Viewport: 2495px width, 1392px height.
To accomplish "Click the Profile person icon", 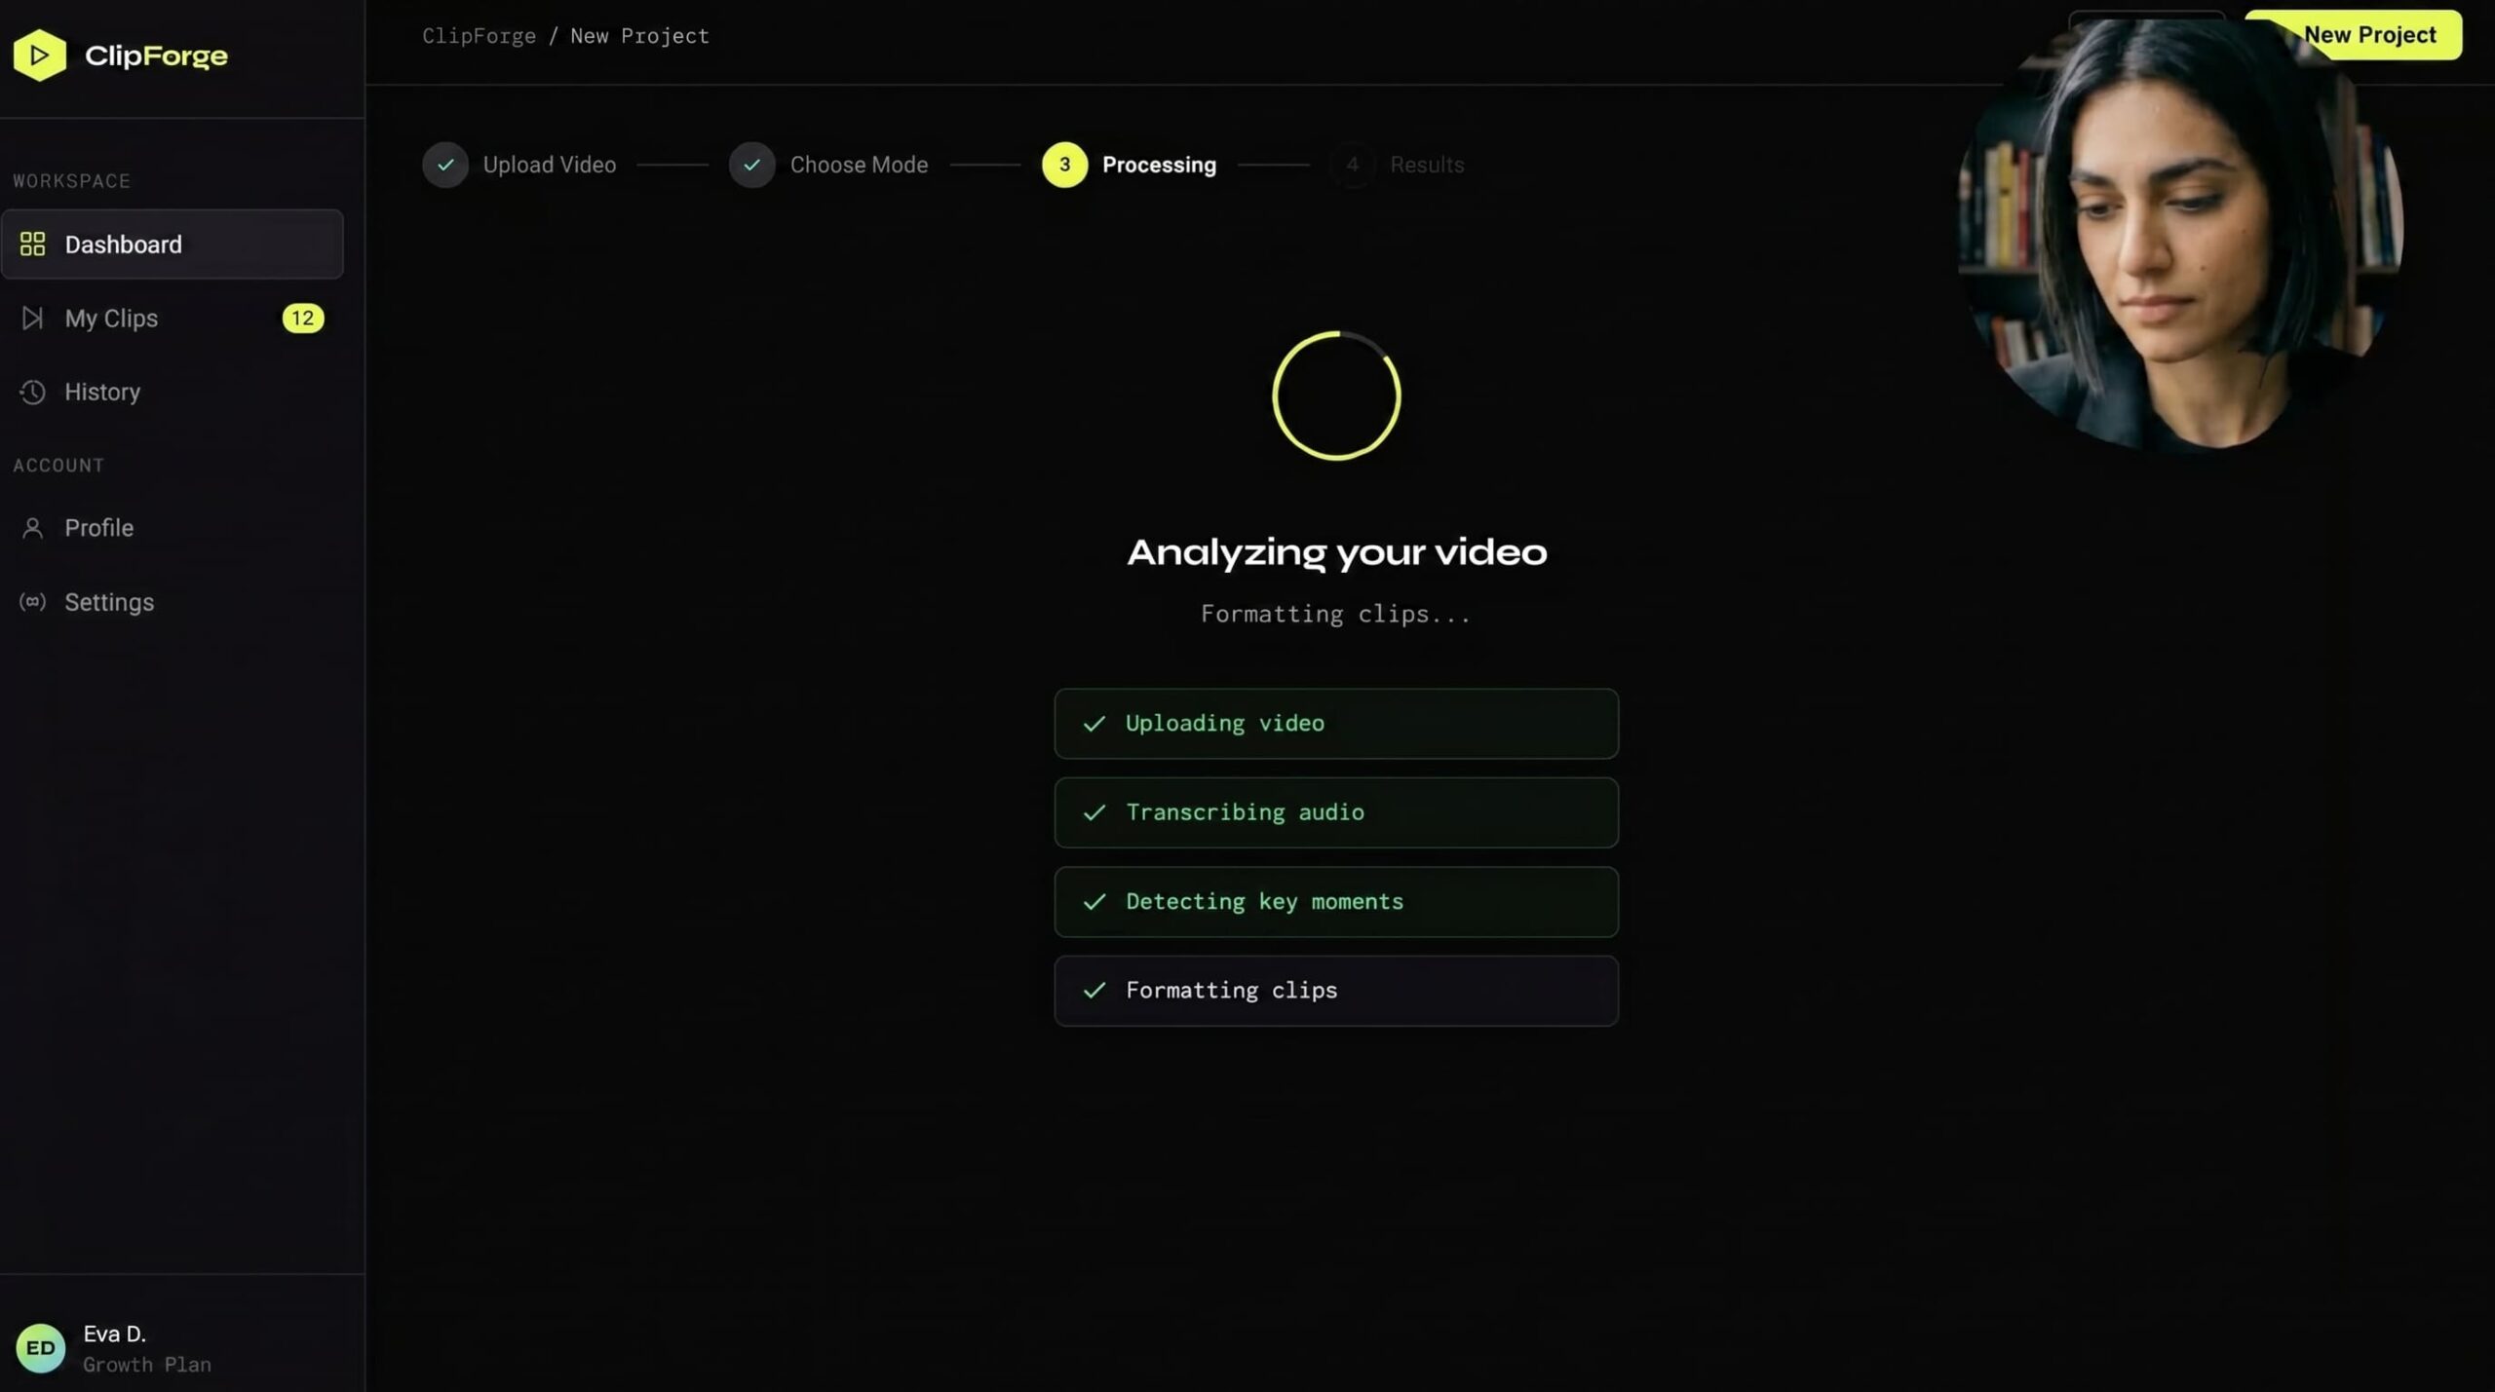I will coord(32,527).
